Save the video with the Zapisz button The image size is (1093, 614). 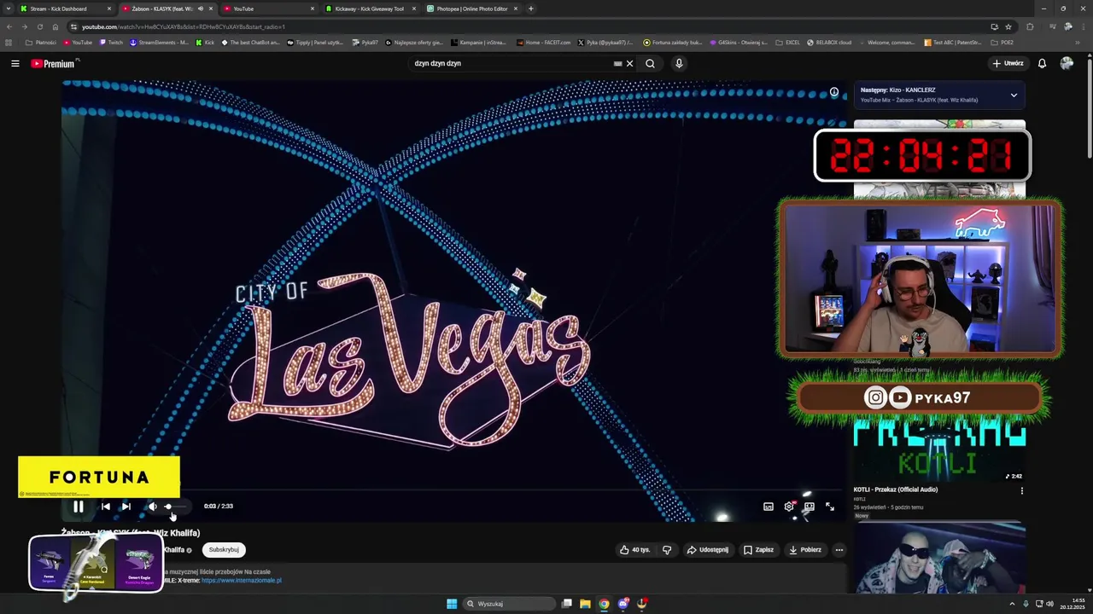coord(758,550)
